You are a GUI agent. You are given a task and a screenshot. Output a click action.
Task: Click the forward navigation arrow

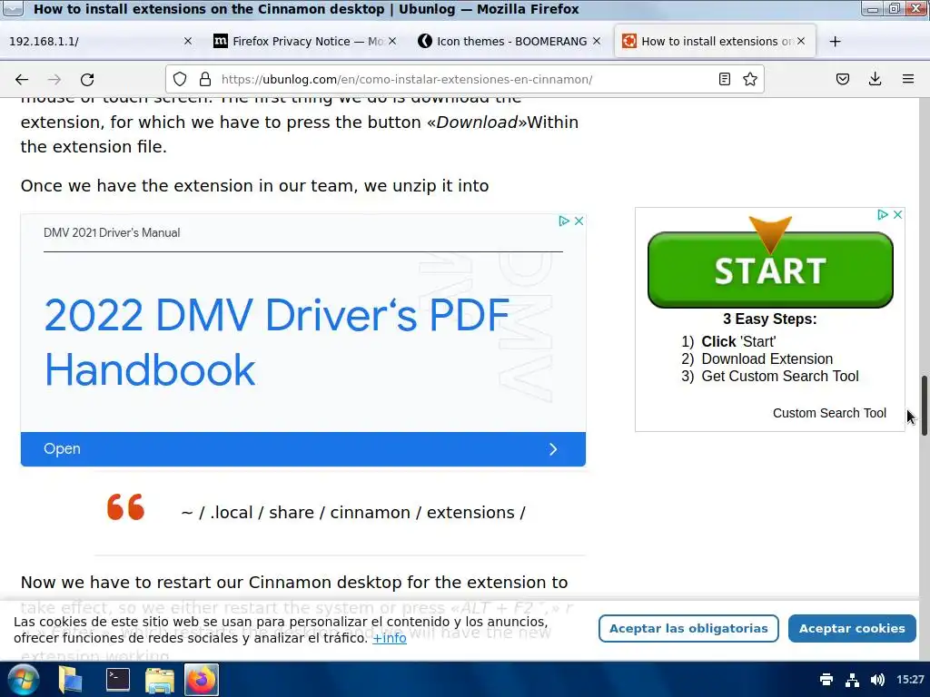54,80
